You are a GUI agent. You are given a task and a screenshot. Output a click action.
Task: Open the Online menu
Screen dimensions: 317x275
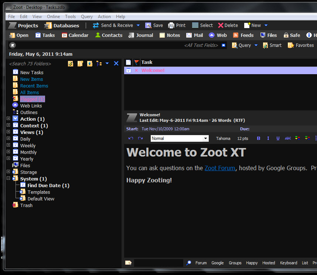[x=53, y=17]
